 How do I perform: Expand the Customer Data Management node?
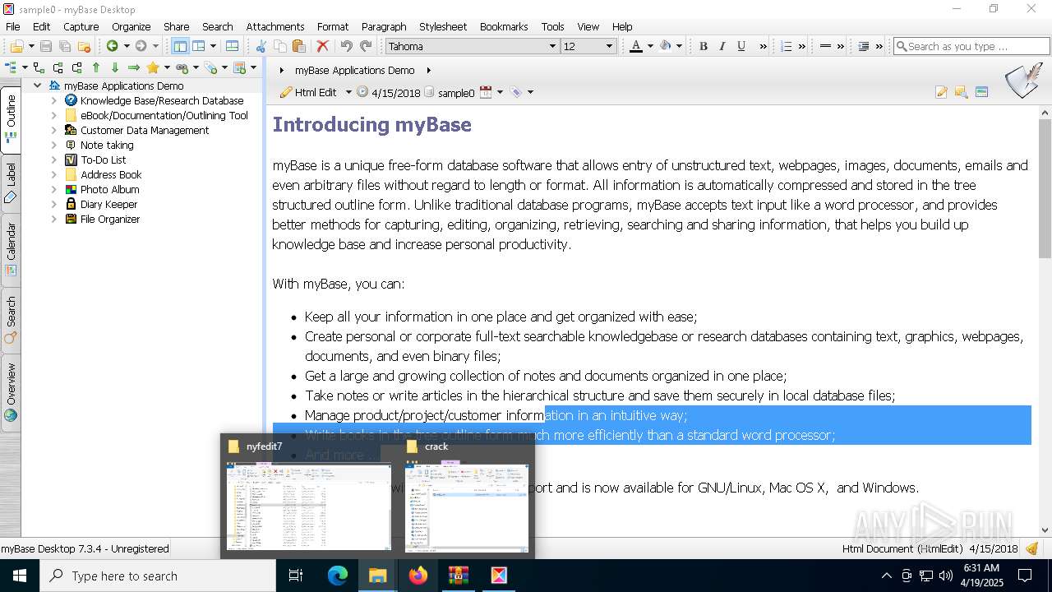54,130
